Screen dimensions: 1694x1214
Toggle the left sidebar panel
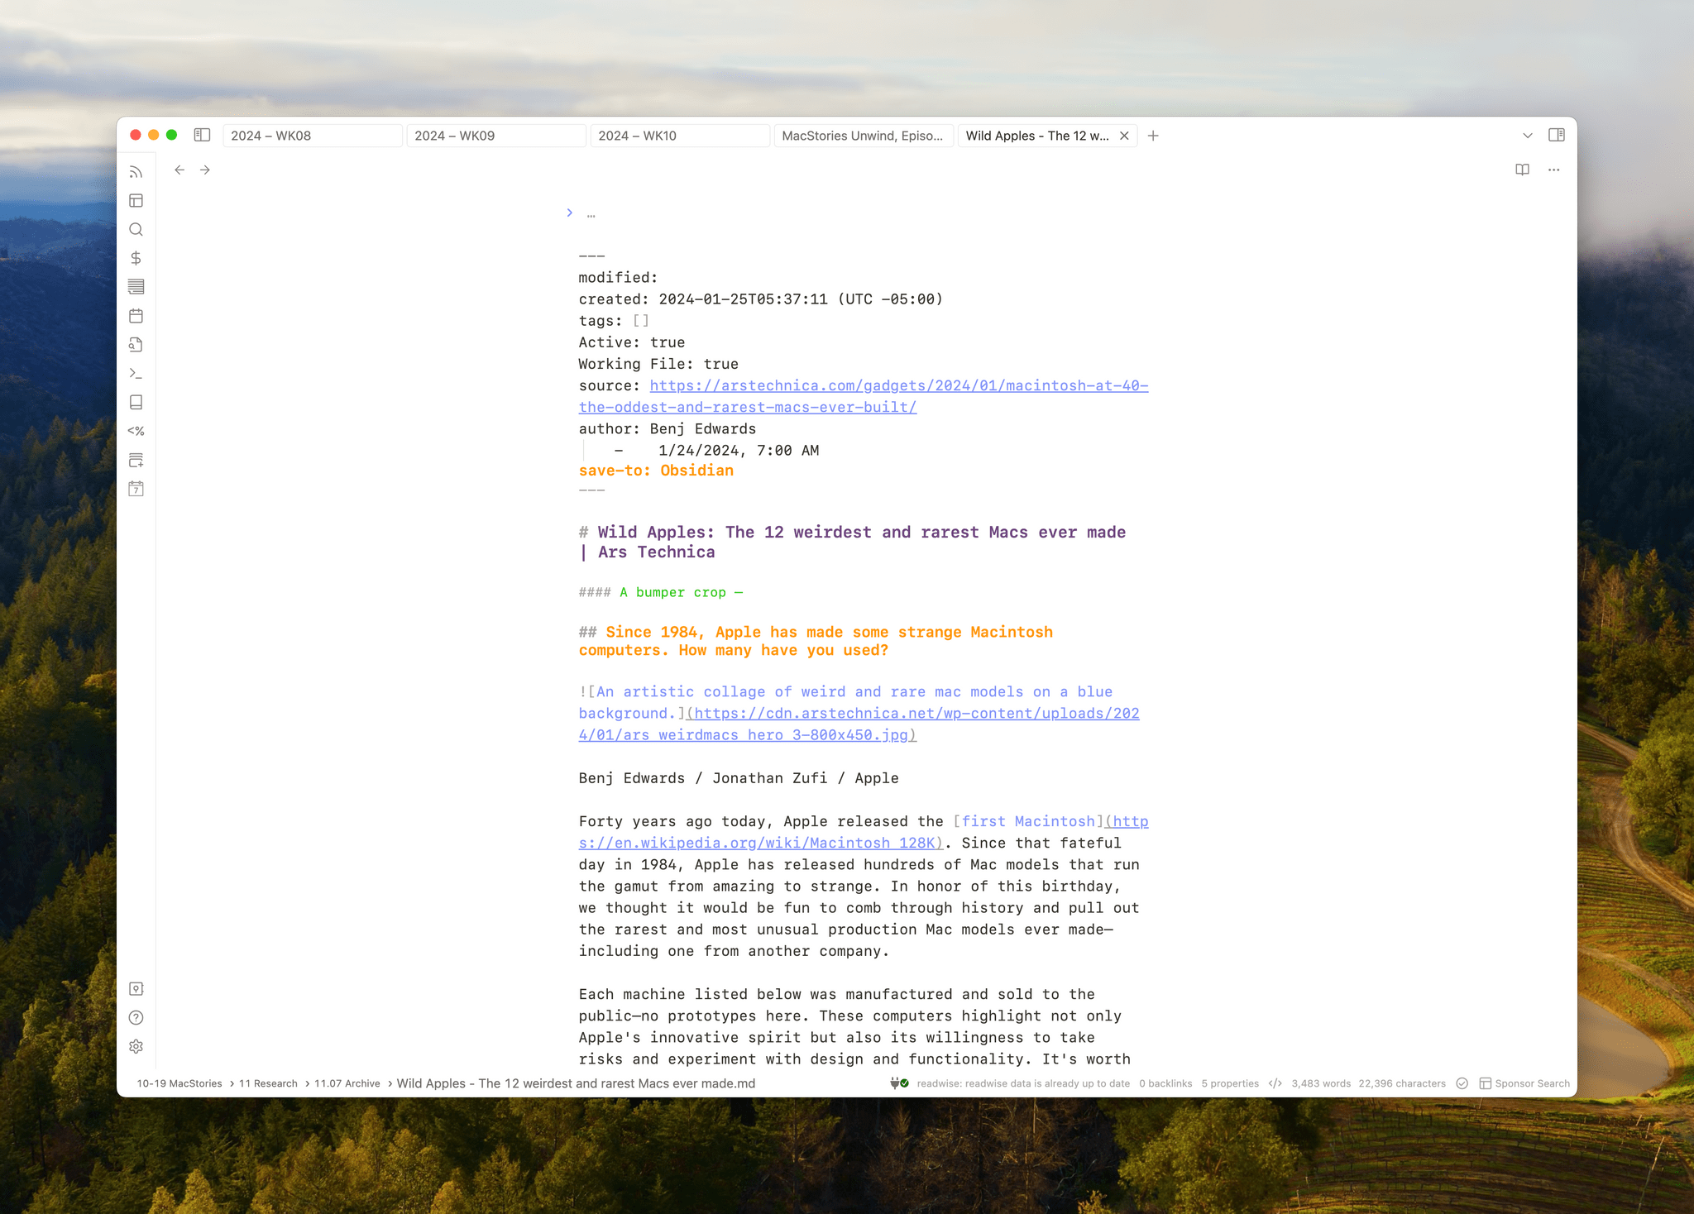coord(202,135)
